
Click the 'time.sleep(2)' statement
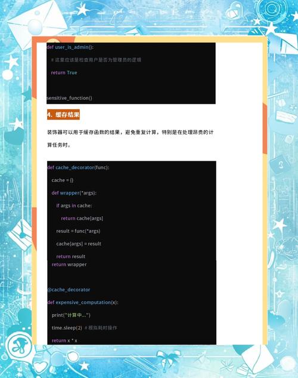click(67, 328)
